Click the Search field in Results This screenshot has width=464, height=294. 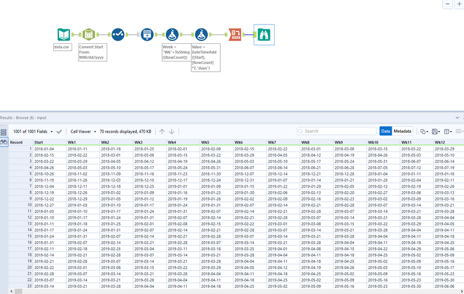[x=336, y=131]
